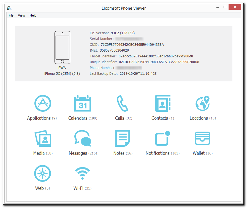
Task: Open the View menu
Action: click(x=21, y=15)
